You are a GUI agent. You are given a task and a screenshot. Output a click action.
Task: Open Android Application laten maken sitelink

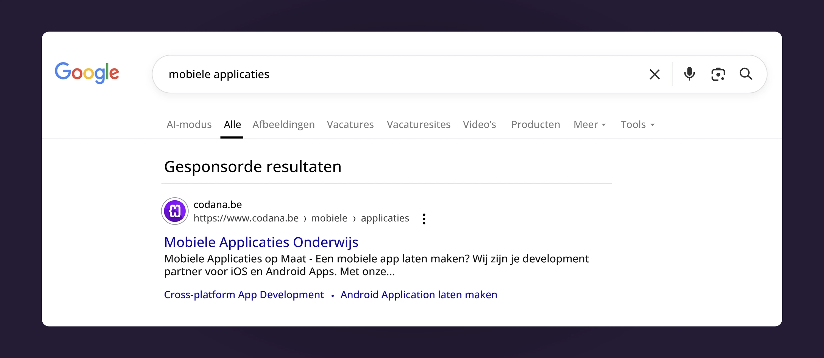419,295
